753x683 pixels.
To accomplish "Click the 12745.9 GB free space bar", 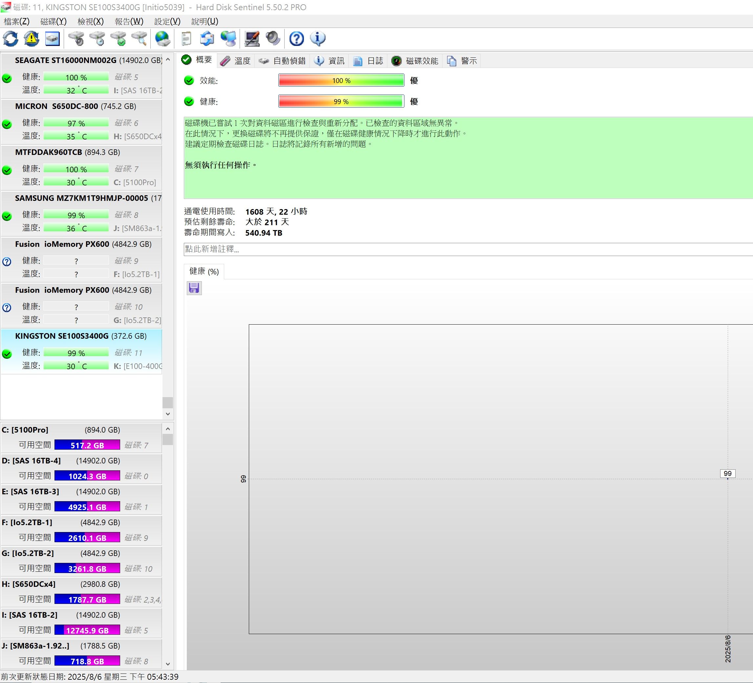I will (87, 630).
